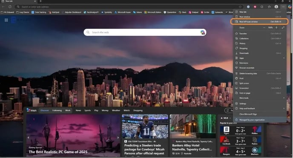Open the Quarantine bookmark
Viewport: 293px width, 158px height.
pyautogui.click(x=170, y=12)
